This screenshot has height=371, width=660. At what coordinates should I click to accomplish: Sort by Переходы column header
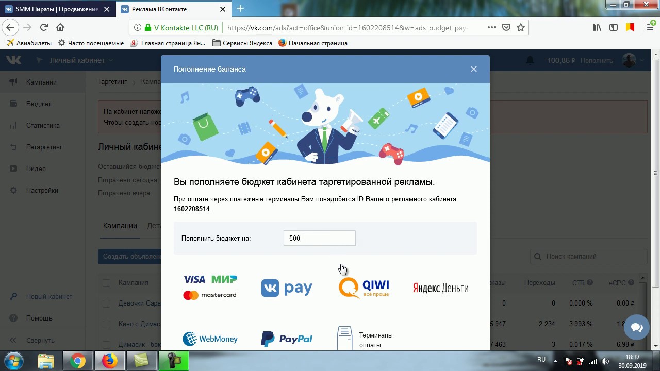click(x=539, y=283)
